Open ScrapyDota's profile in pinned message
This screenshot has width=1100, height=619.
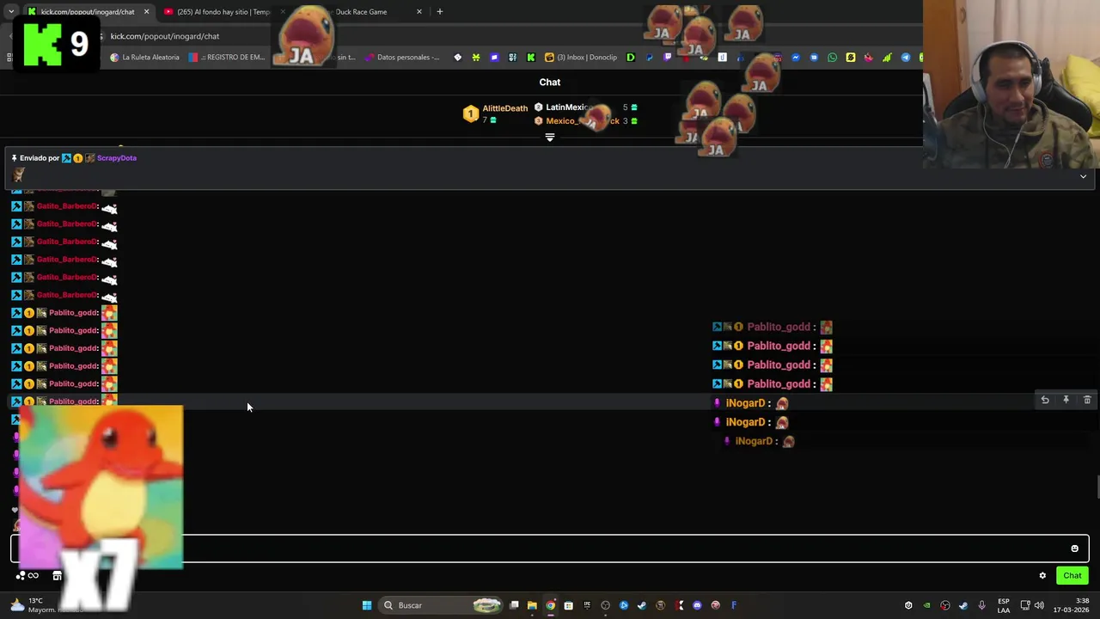point(117,158)
